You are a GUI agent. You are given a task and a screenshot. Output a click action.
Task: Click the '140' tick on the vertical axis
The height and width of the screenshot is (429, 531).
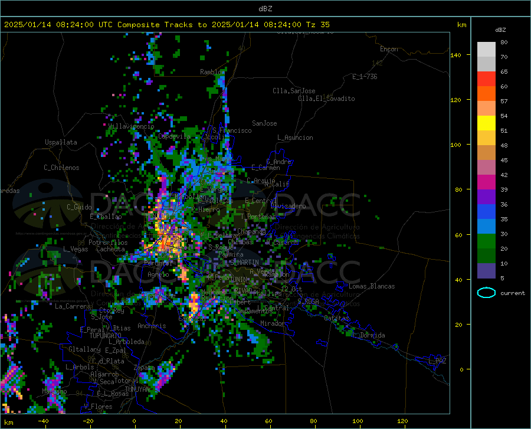455,55
